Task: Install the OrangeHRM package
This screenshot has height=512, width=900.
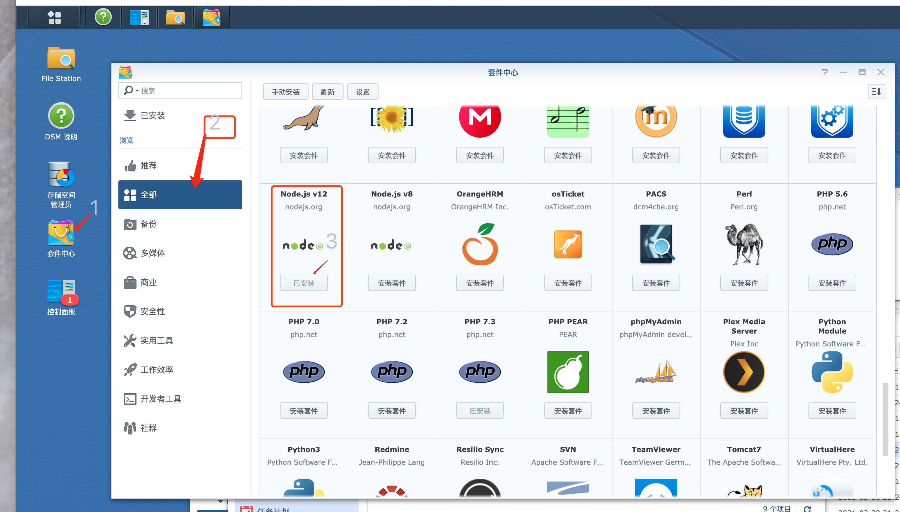Action: 480,283
